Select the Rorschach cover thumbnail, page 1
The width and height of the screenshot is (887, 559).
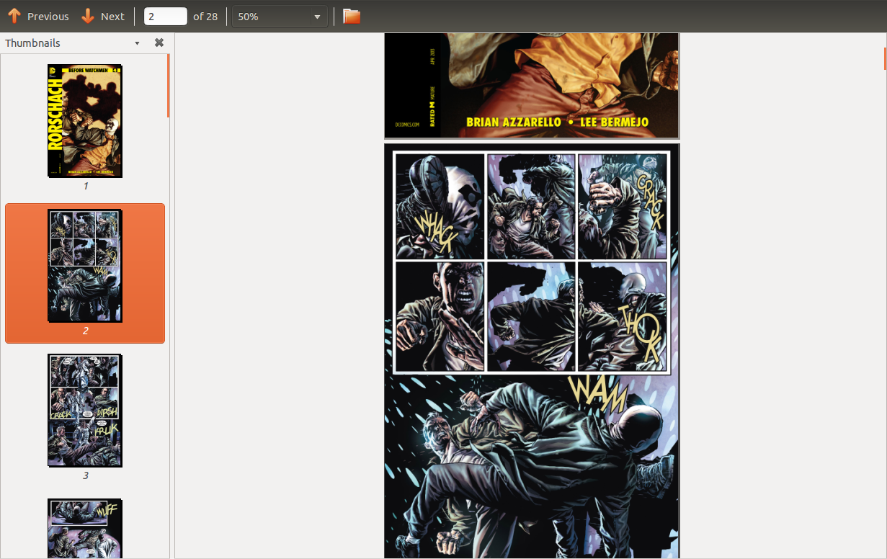coord(85,121)
